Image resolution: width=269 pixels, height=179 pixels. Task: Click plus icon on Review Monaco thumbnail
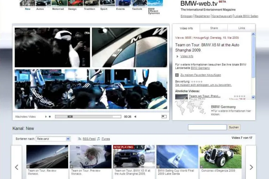coord(28,167)
